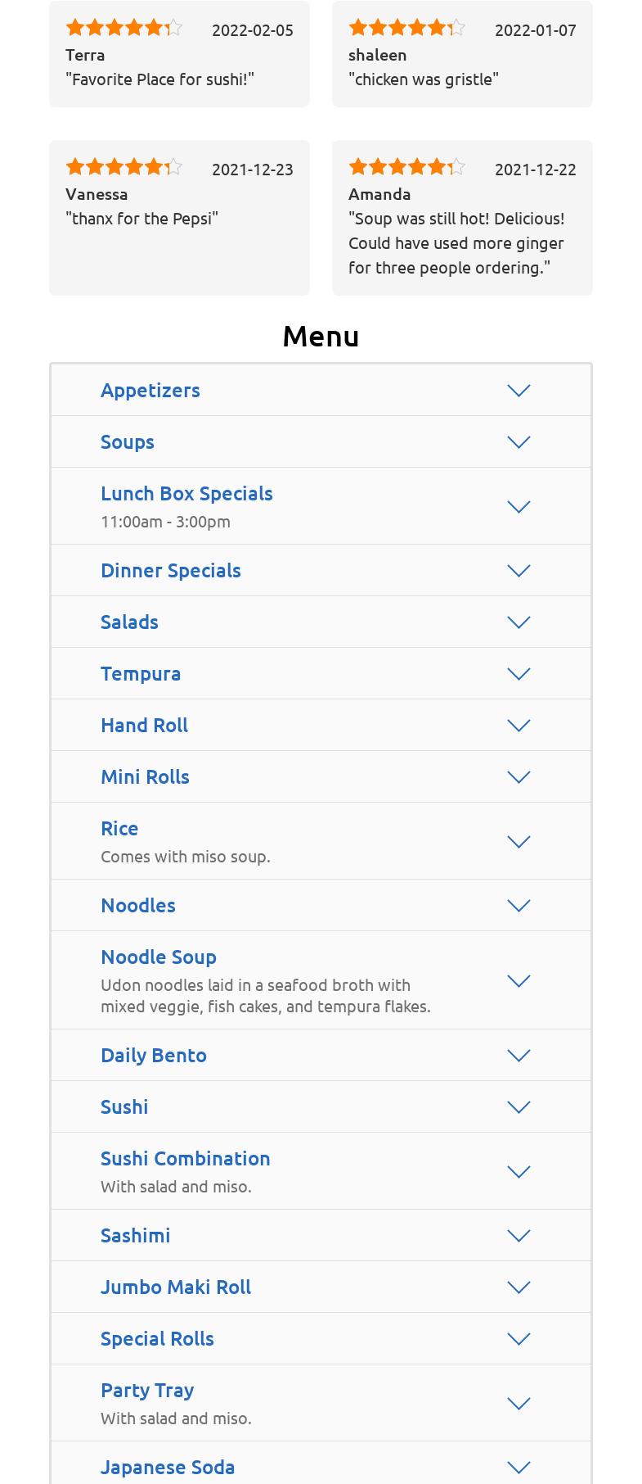Click the Tempura chevron icon

(x=519, y=674)
